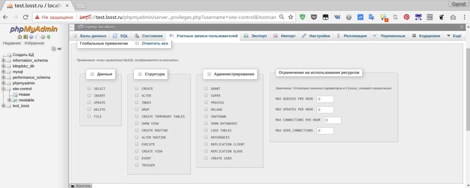Collapse the site-control database node
The width and height of the screenshot is (470, 188).
click(3, 89)
